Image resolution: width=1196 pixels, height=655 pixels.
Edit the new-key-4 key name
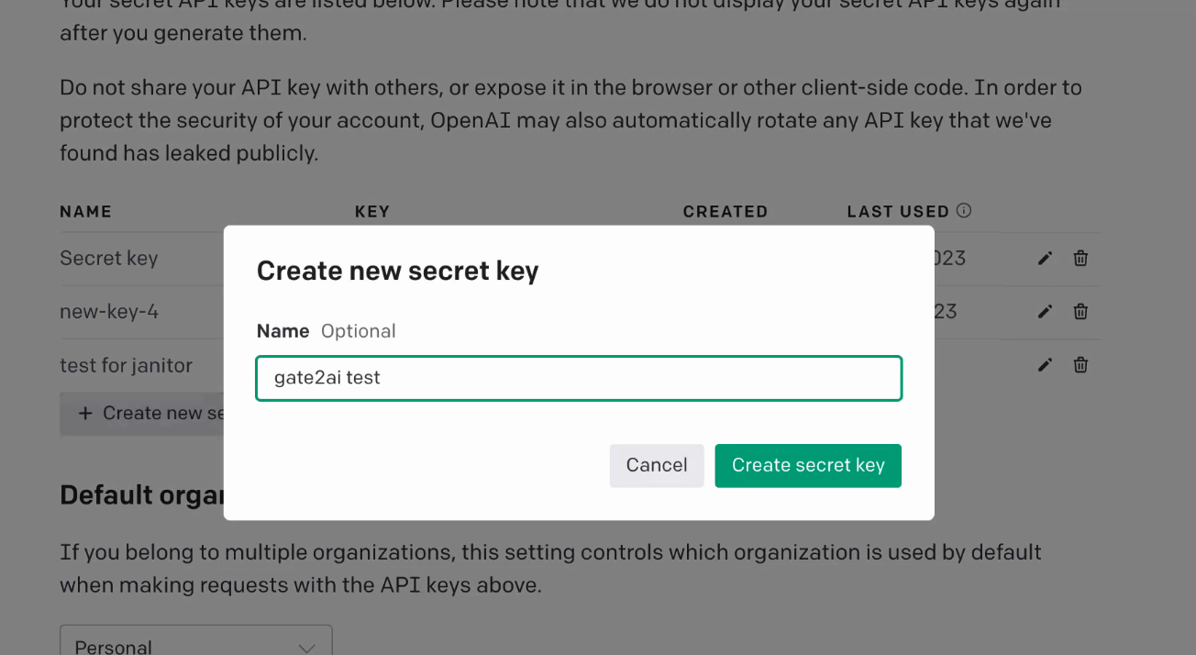click(1045, 312)
